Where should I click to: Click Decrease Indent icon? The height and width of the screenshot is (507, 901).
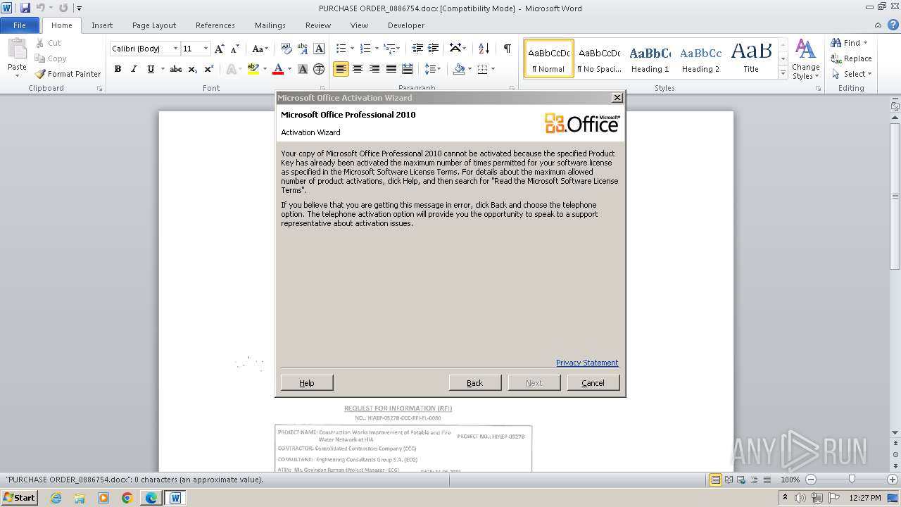(417, 49)
